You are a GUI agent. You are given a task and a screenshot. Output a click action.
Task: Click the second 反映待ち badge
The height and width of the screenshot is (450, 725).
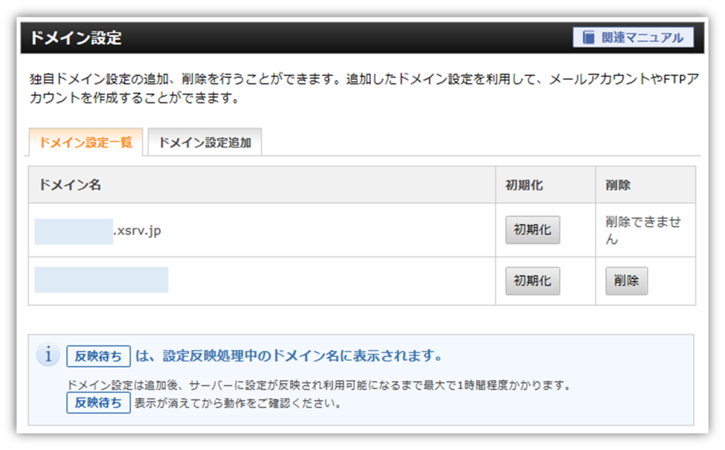coord(98,402)
